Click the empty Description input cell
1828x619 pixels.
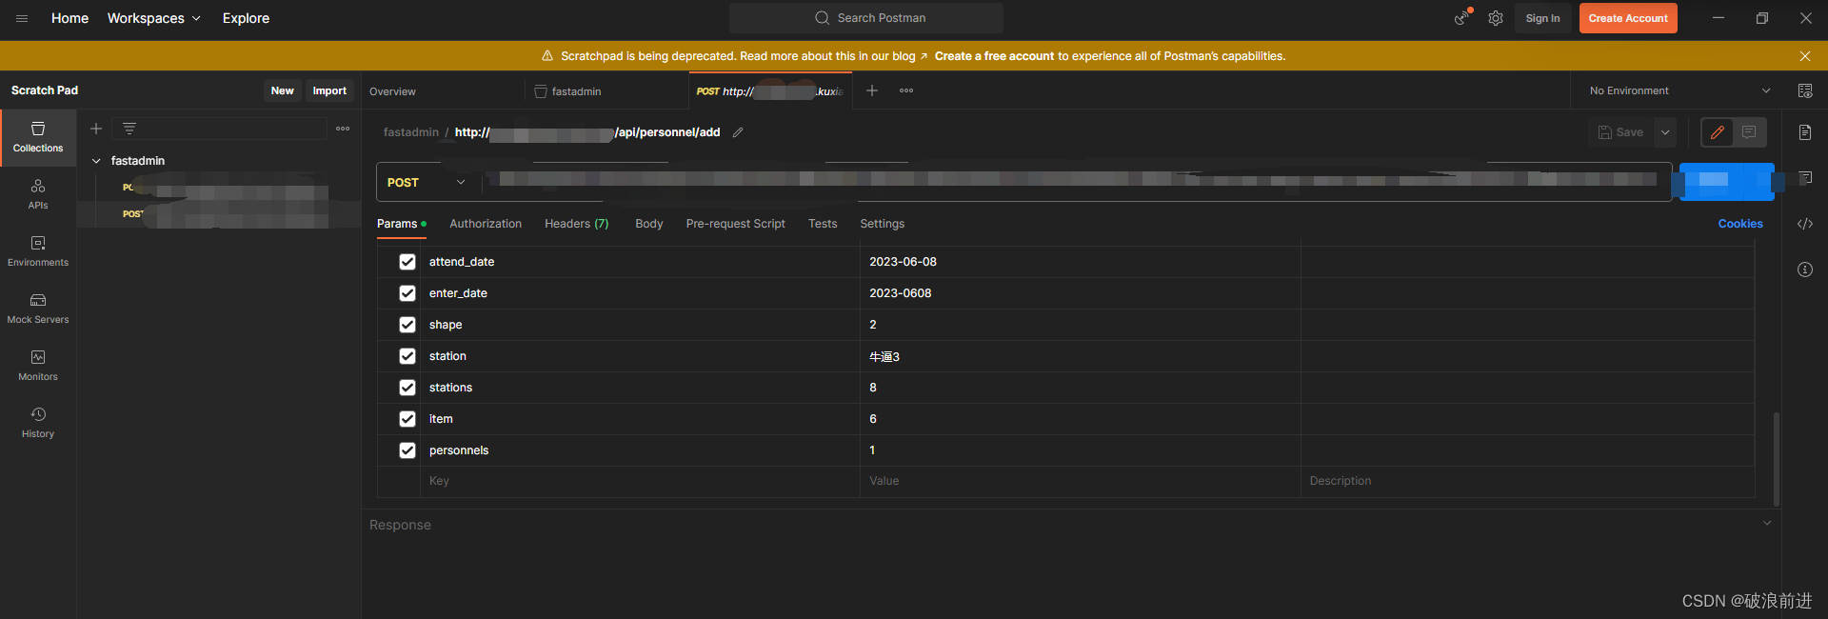1527,481
